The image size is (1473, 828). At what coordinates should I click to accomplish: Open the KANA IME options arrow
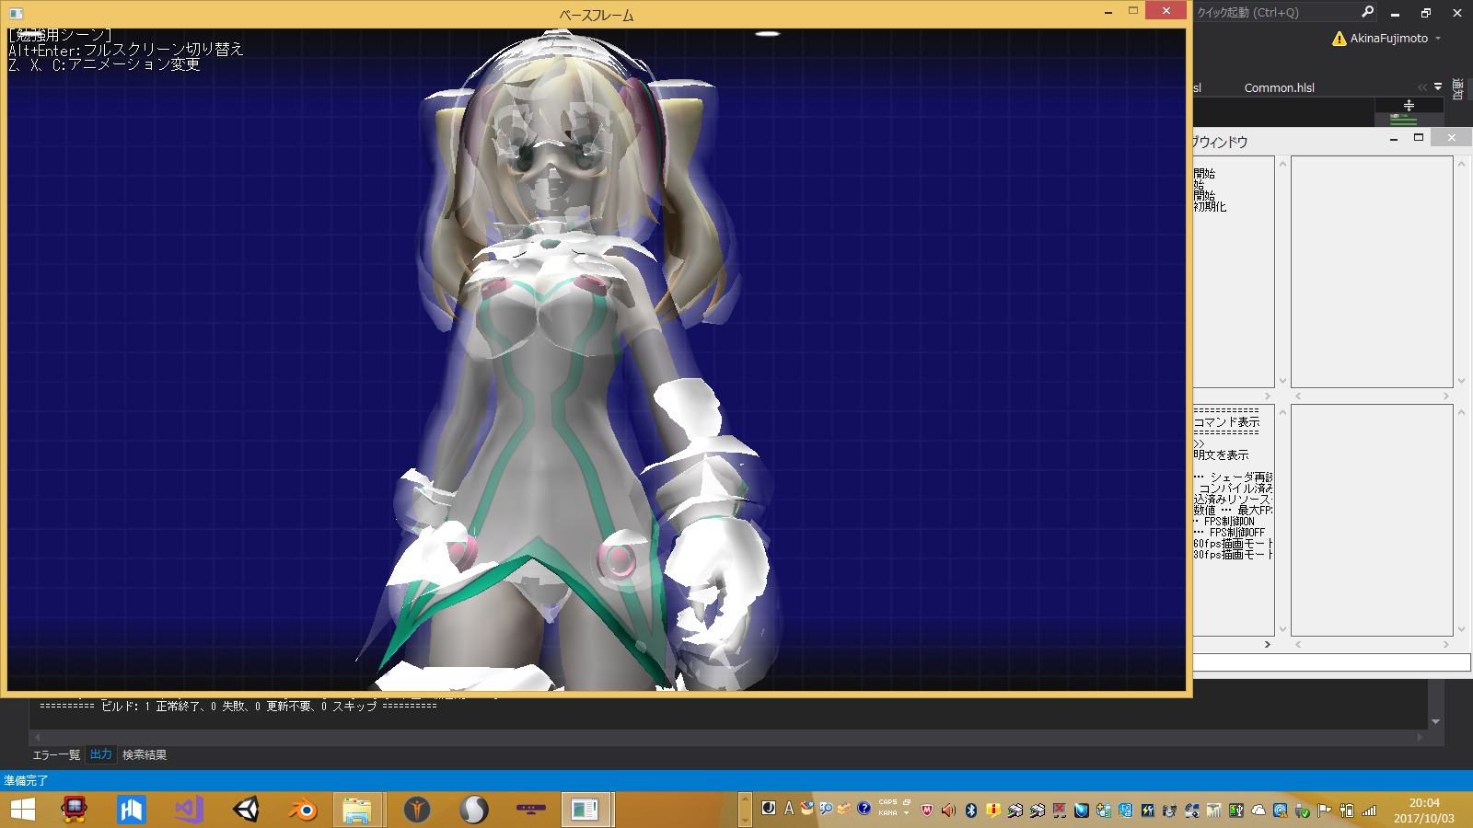906,813
